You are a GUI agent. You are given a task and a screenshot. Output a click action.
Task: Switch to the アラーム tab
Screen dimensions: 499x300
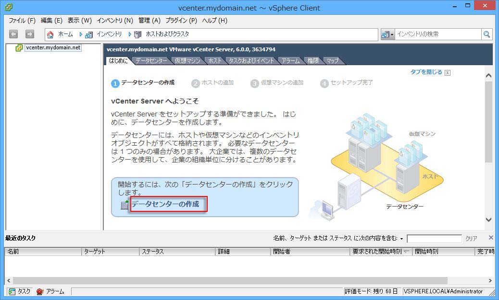point(290,60)
